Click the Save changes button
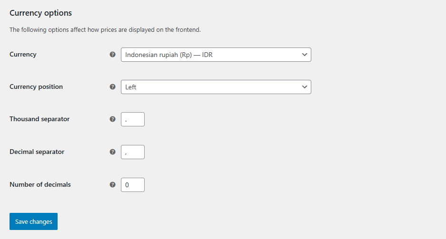Screen dimensions: 446x239 point(34,221)
